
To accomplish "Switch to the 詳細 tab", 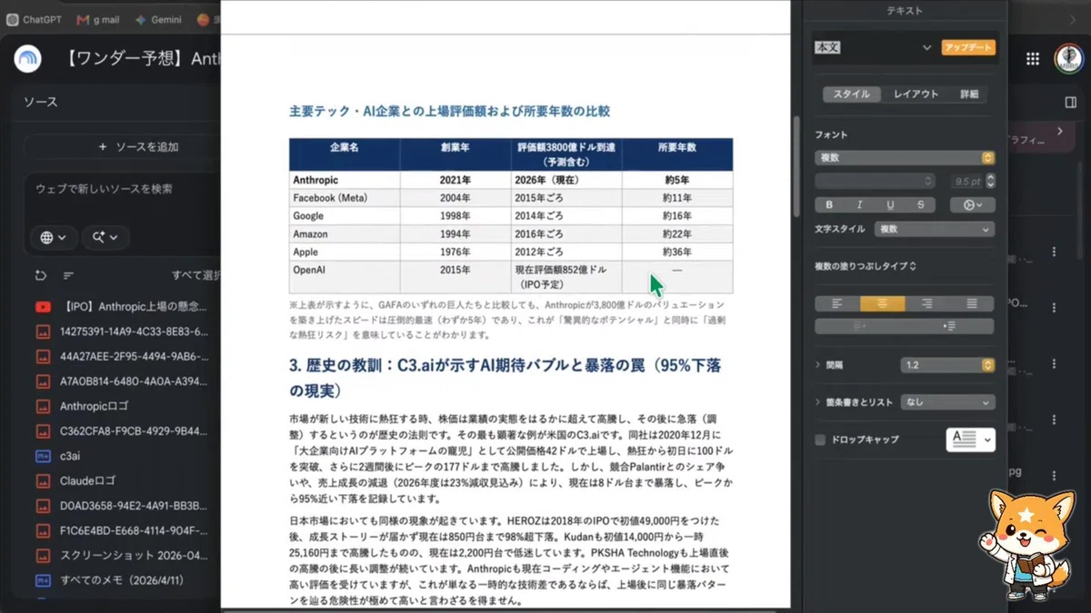I will pyautogui.click(x=969, y=94).
